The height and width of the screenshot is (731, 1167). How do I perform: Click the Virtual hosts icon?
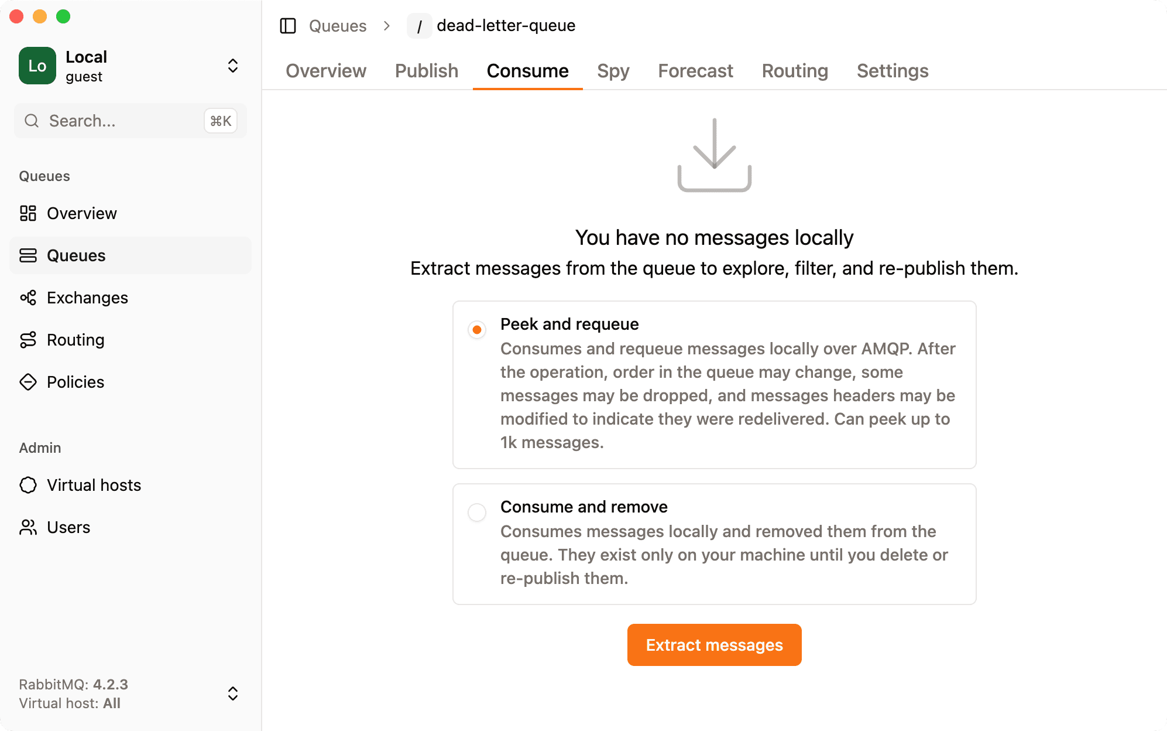pyautogui.click(x=28, y=485)
